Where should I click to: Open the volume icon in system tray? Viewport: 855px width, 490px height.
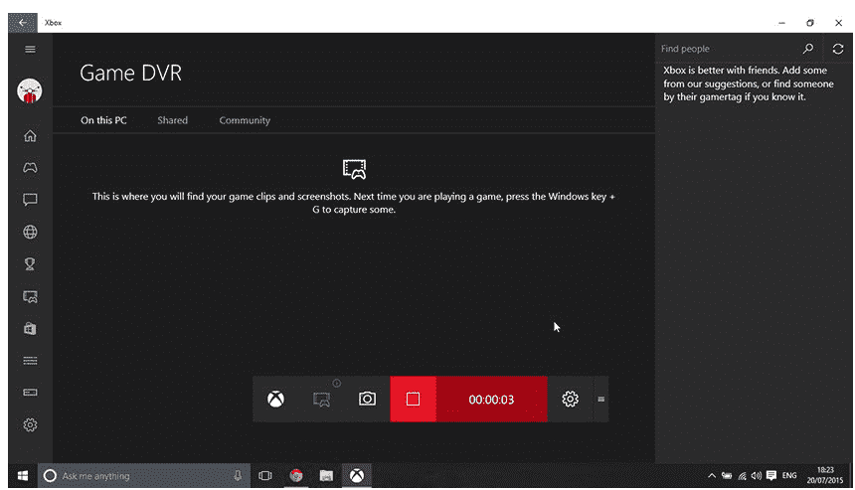[757, 476]
